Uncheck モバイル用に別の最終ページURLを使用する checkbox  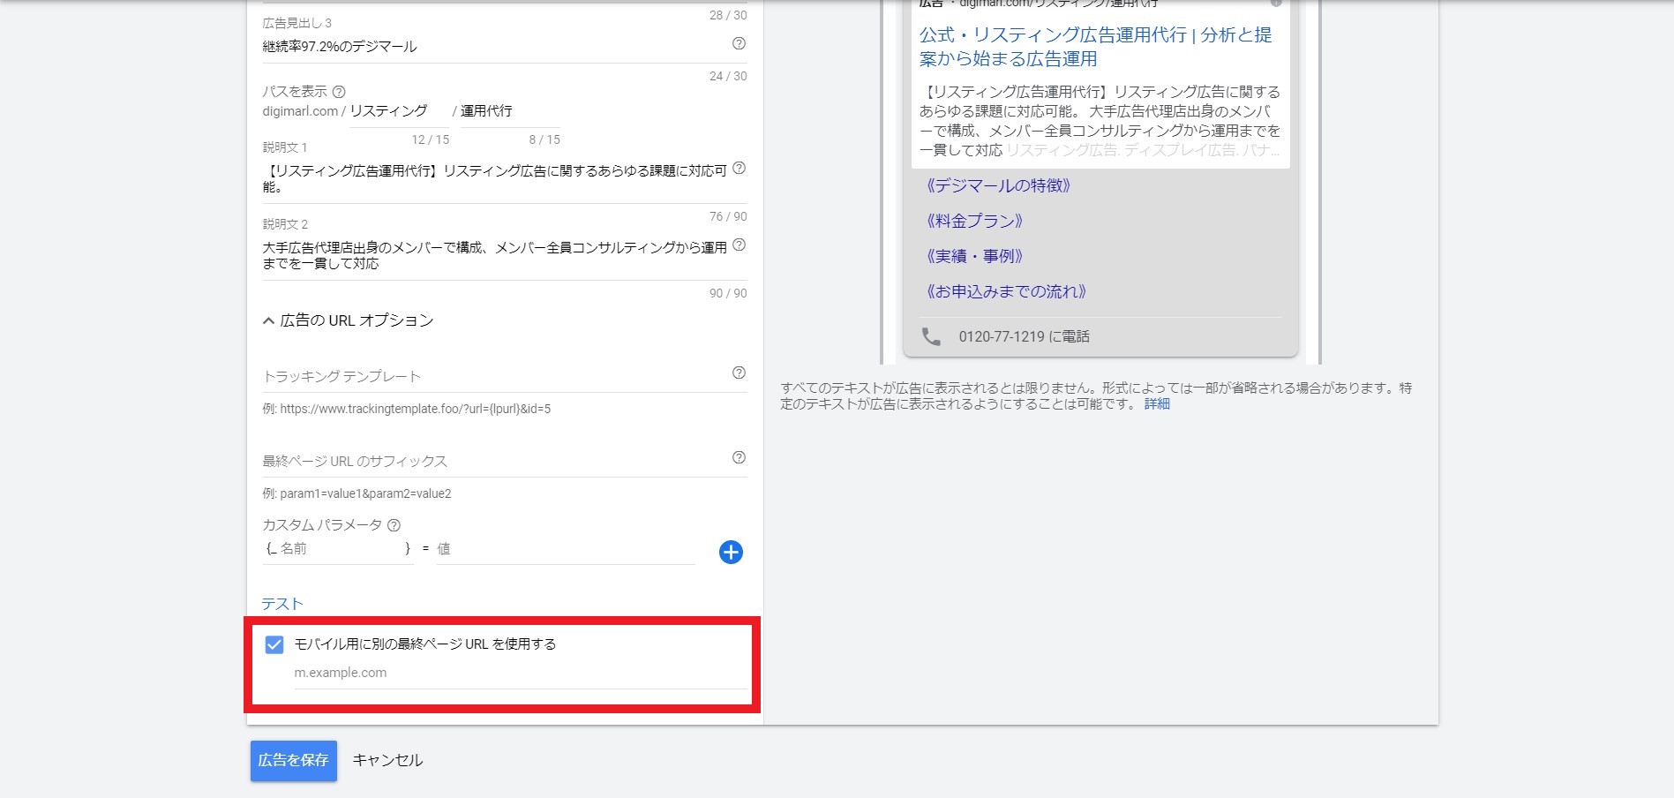(274, 644)
